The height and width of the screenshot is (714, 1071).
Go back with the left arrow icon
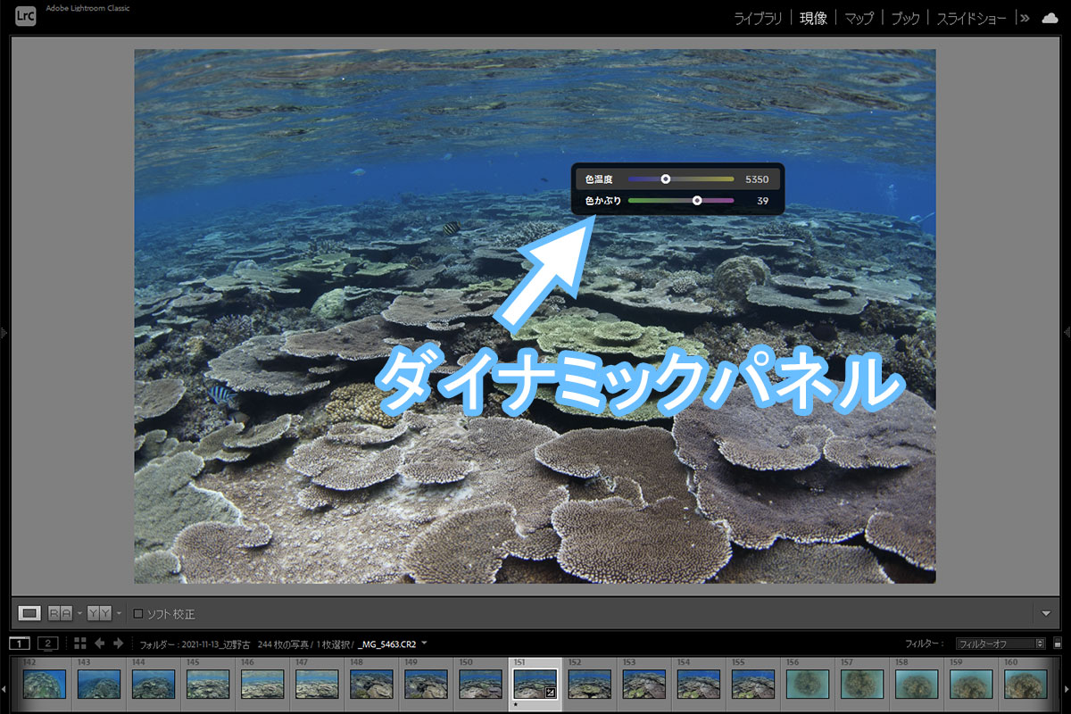click(99, 643)
